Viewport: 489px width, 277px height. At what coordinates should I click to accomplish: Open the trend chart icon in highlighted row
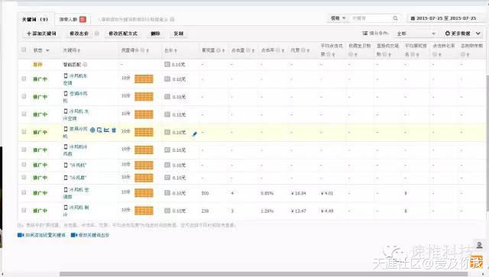[x=107, y=130]
